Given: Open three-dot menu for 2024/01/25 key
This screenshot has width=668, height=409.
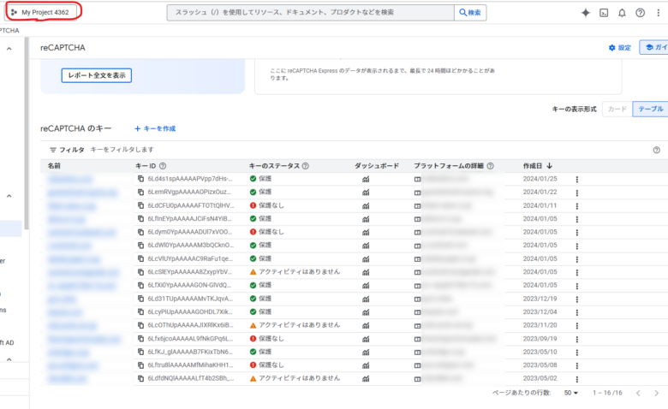Looking at the screenshot, I should pyautogui.click(x=577, y=179).
